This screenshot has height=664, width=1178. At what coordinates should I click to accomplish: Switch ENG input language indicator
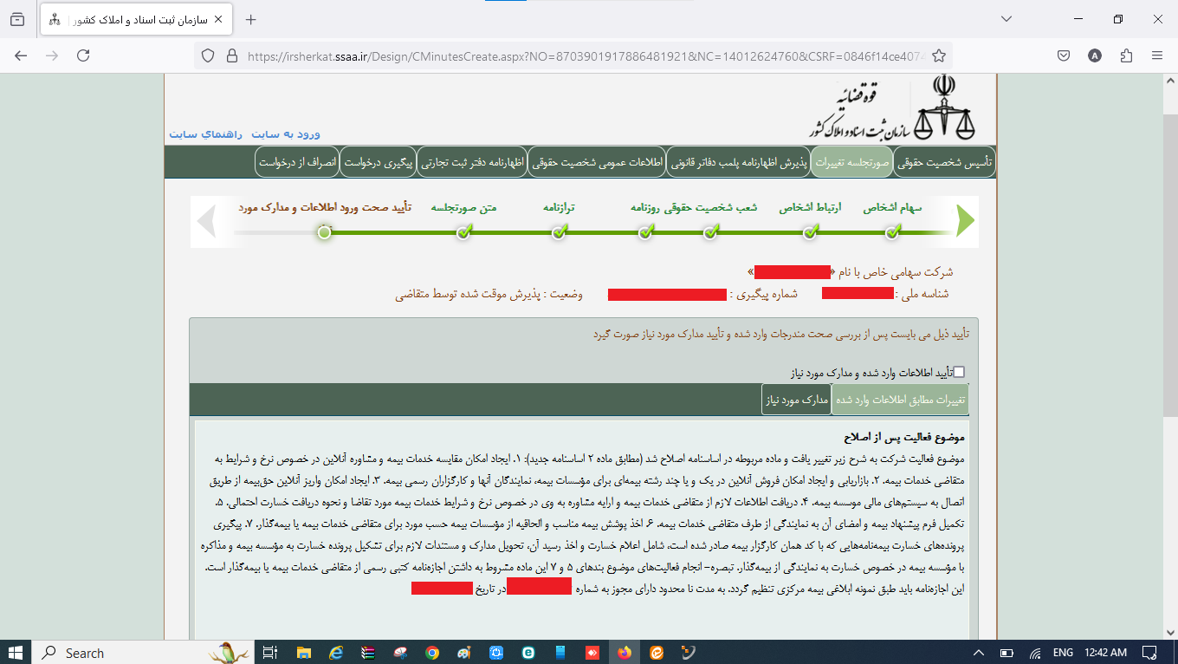point(1063,653)
